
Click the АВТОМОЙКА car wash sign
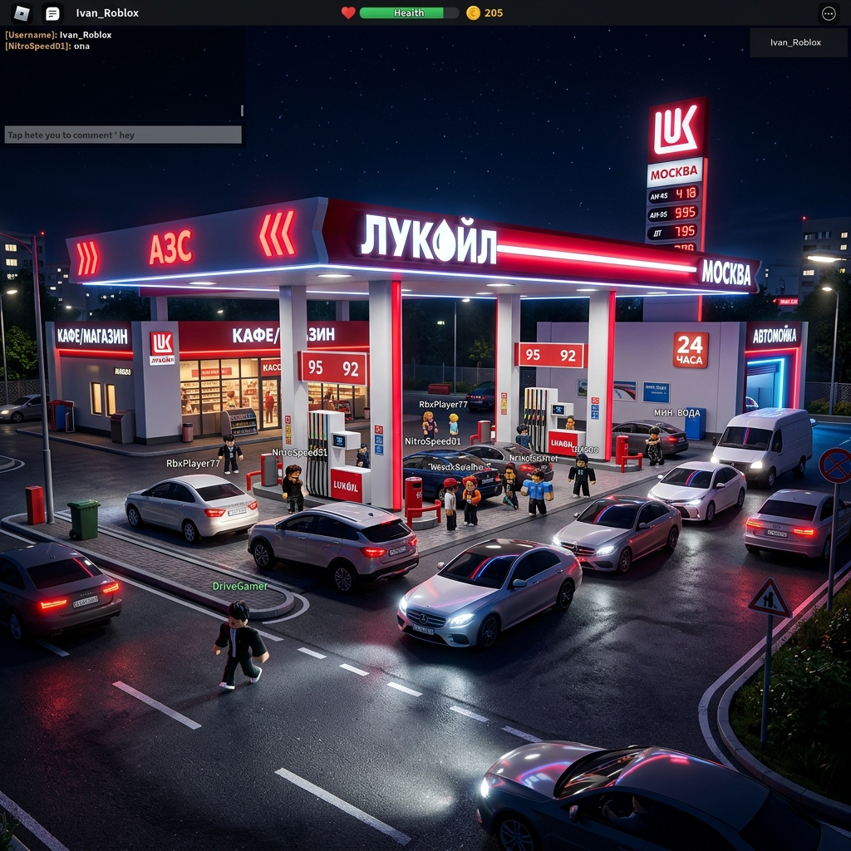(774, 336)
